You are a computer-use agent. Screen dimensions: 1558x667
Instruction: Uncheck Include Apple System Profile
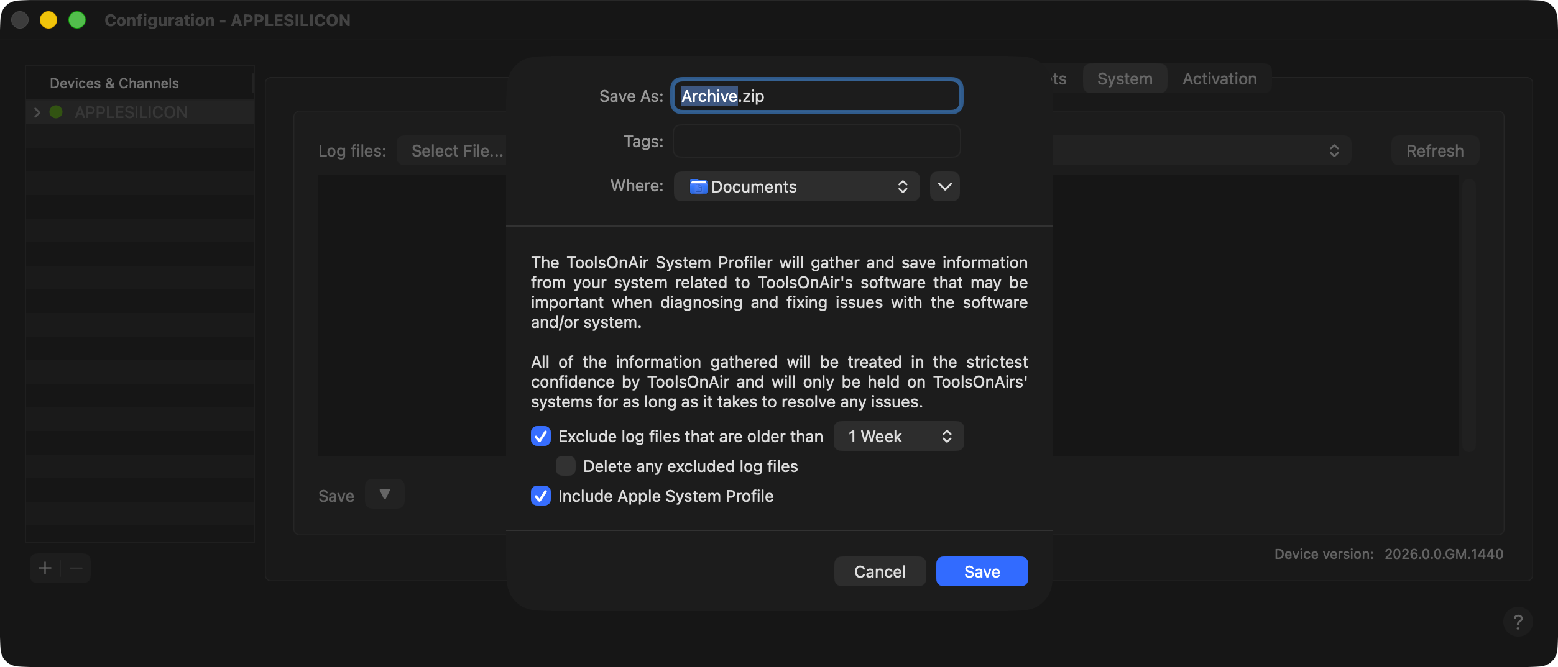(541, 496)
